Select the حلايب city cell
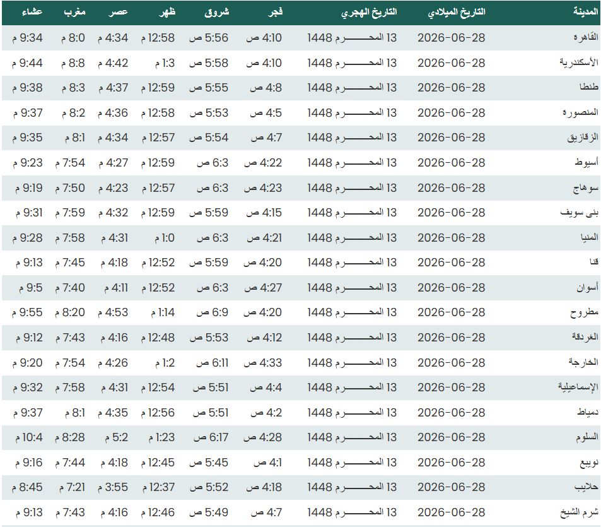The width and height of the screenshot is (601, 527). click(586, 487)
